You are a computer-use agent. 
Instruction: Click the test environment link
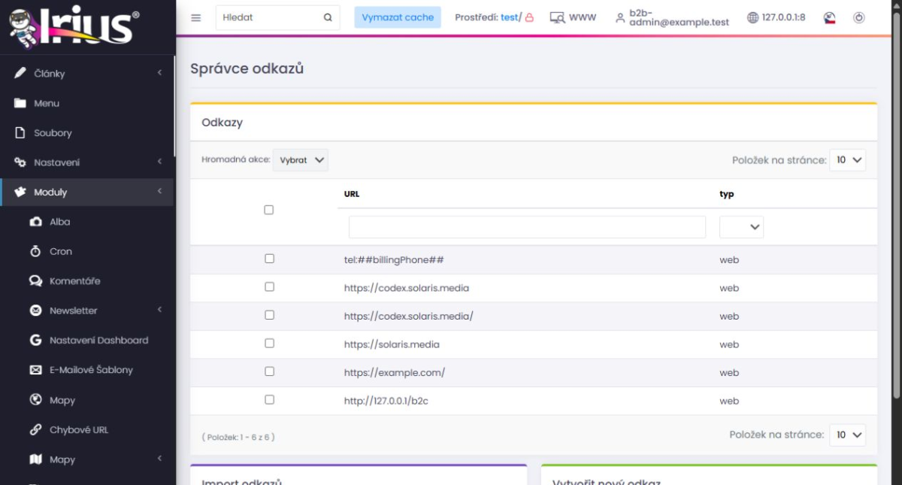point(509,17)
